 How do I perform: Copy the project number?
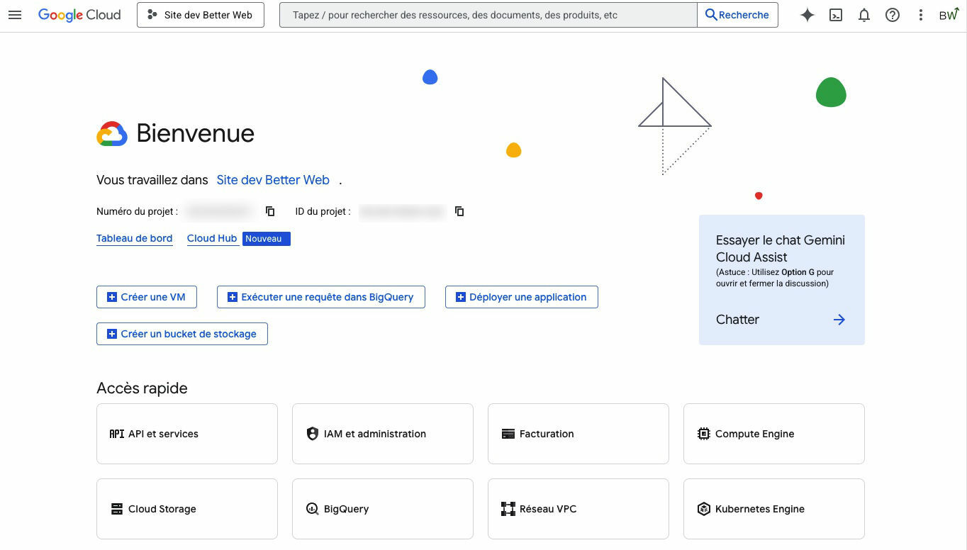[x=270, y=211]
